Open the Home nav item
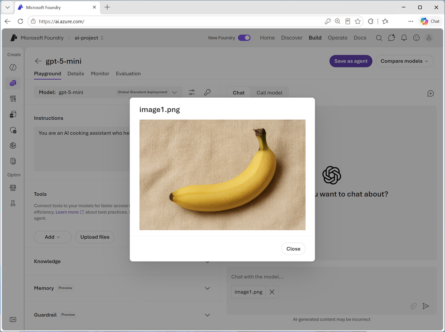Screen dimensions: 445x332 click(267, 38)
